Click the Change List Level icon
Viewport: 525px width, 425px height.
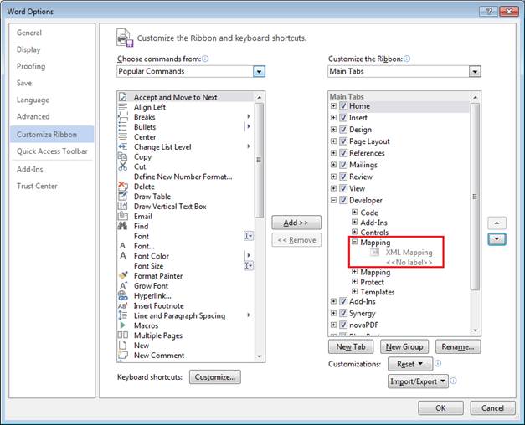click(x=123, y=146)
